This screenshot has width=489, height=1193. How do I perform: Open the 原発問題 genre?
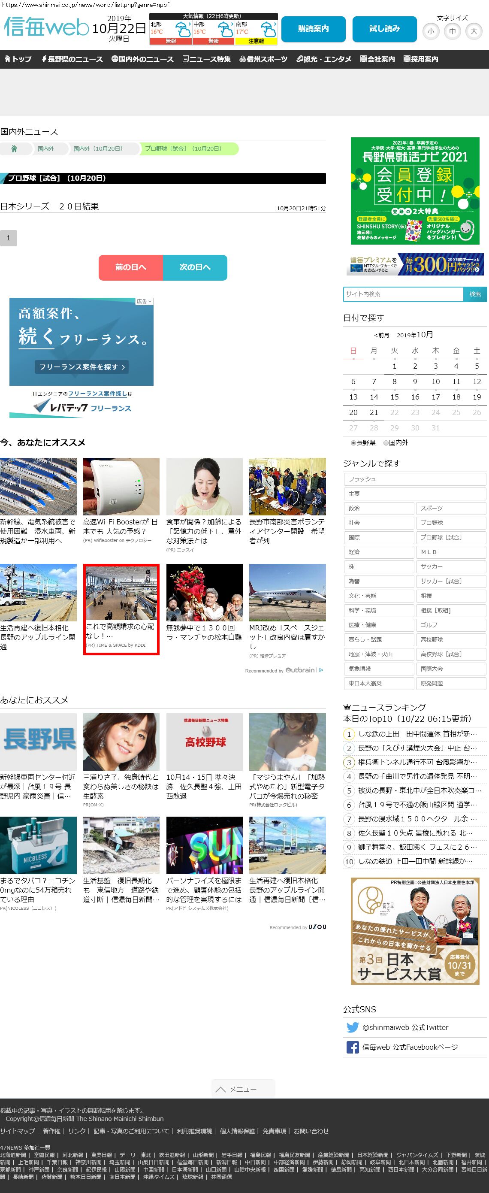pos(451,683)
